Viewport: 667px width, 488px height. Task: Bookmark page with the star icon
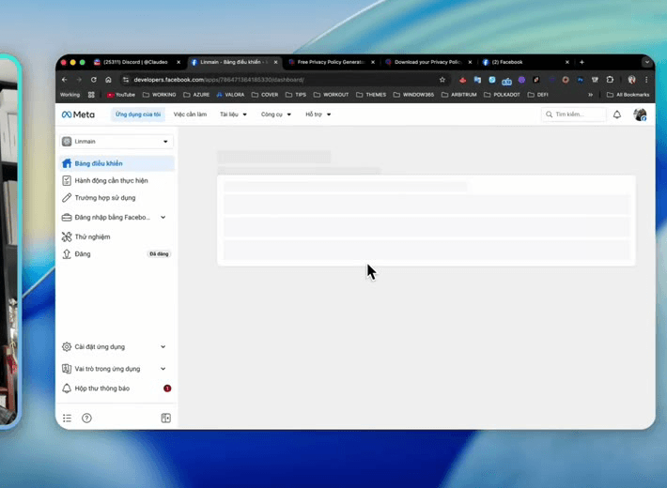[x=442, y=80]
